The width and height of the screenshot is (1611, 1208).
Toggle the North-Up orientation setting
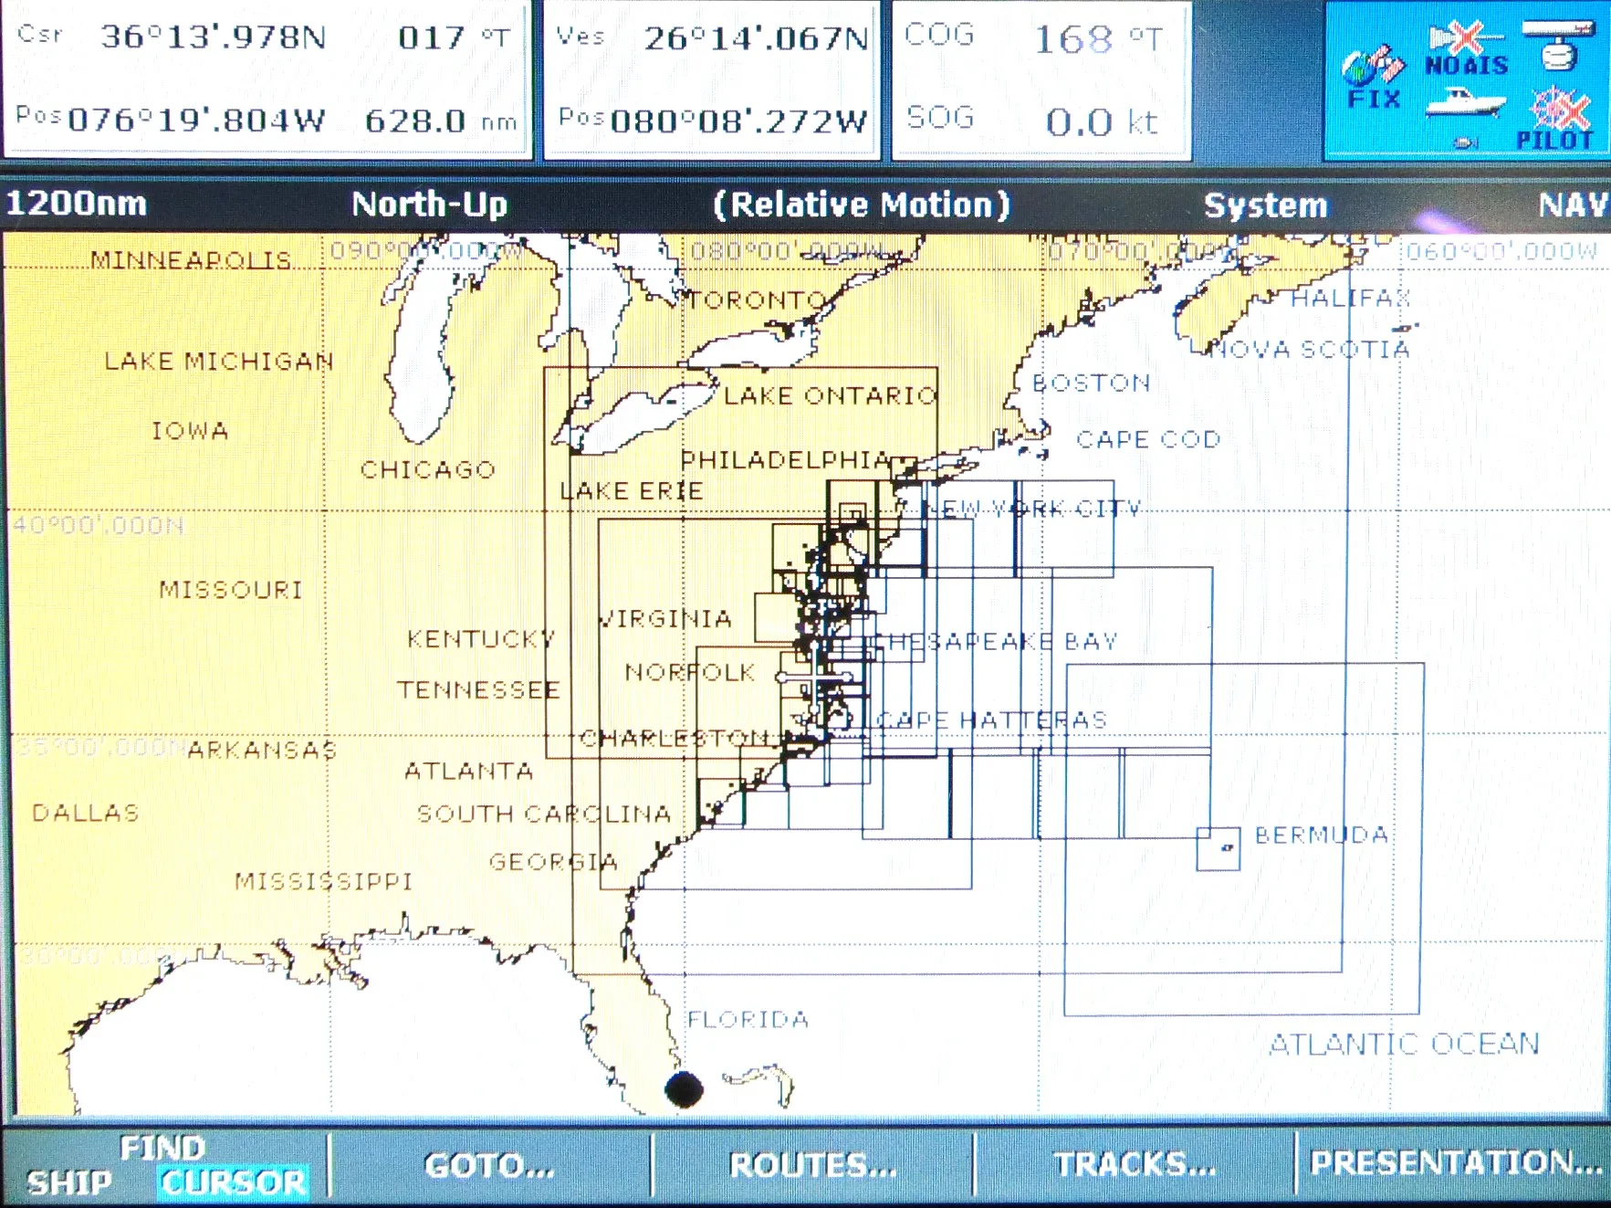[x=430, y=204]
